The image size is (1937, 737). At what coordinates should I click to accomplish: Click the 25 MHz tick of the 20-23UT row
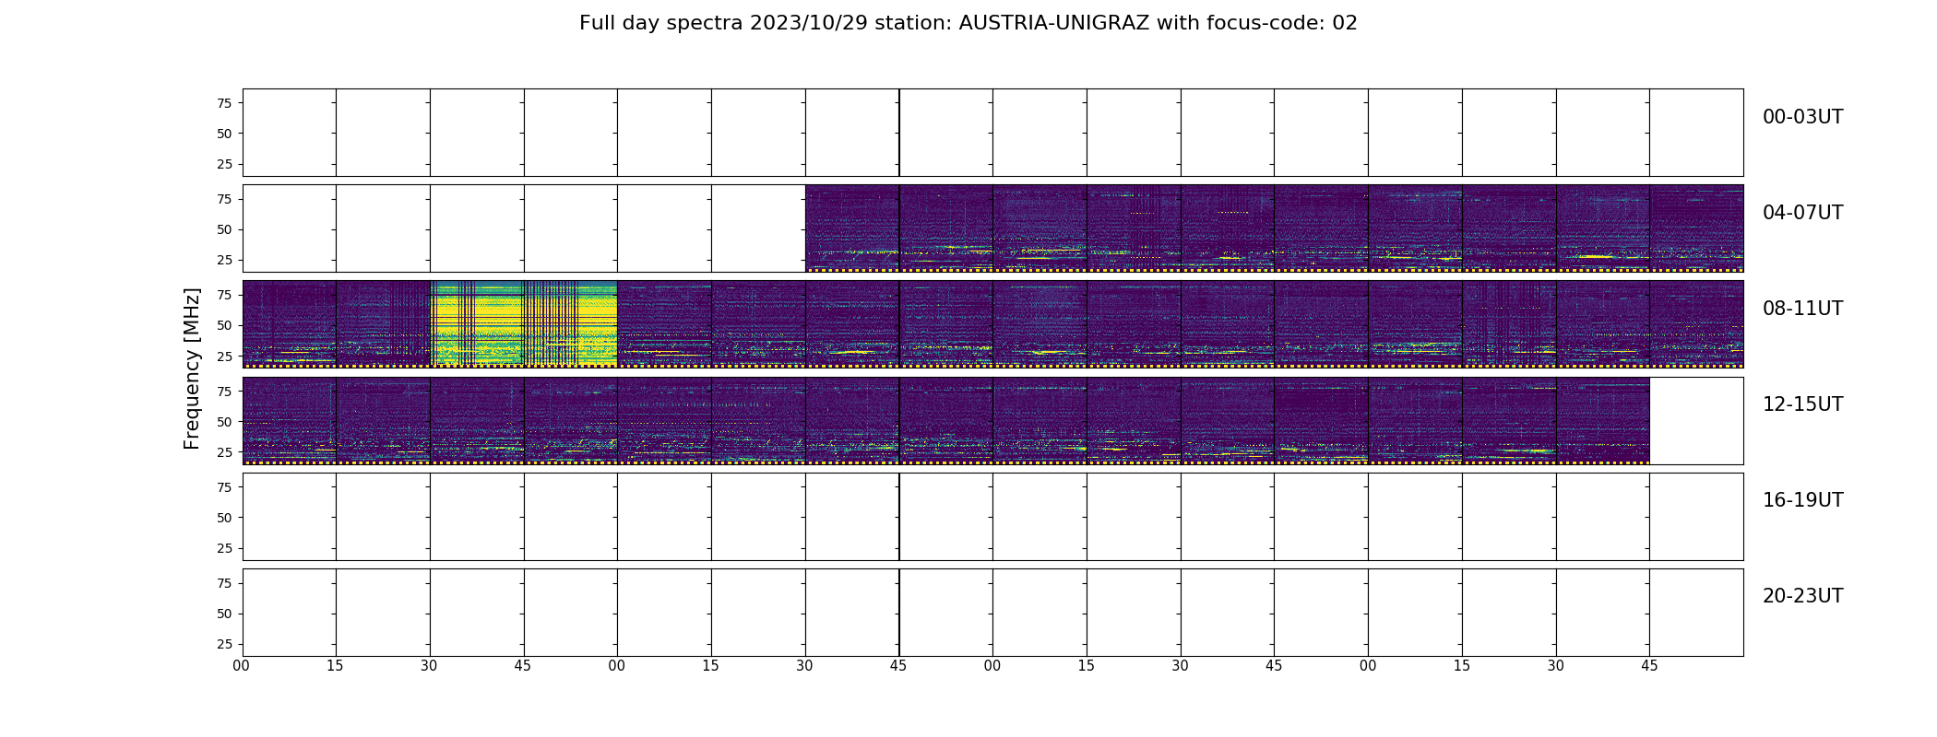[224, 644]
